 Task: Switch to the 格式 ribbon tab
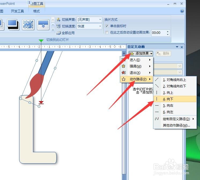(x=36, y=11)
